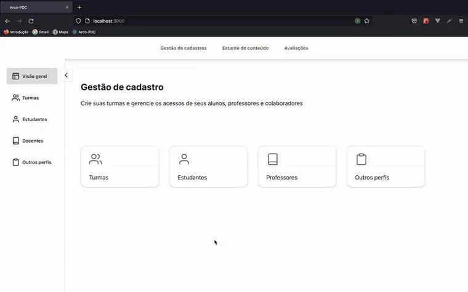Click the Docentes book icon in sidebar

click(x=15, y=141)
